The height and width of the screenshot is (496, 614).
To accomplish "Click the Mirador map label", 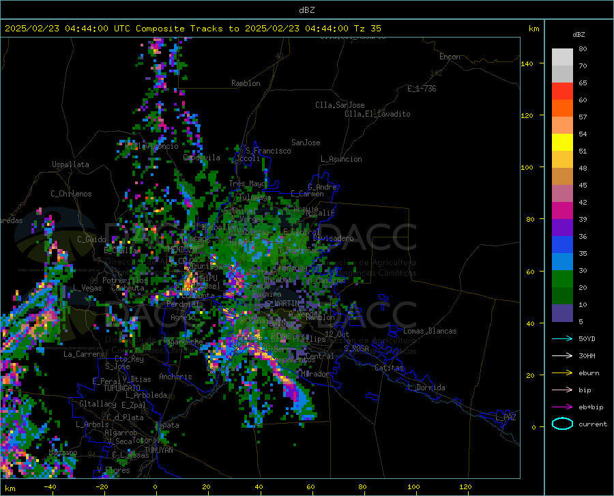I will click(x=315, y=374).
